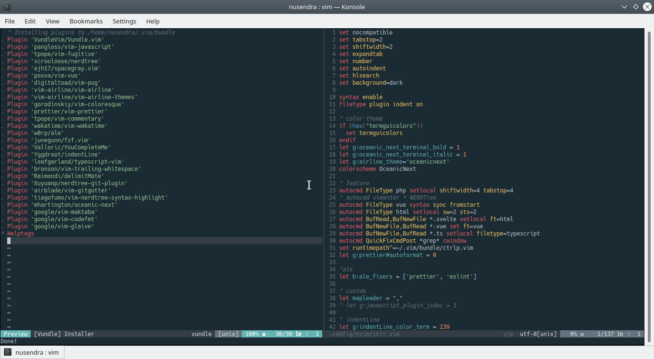This screenshot has height=359, width=654.
Task: Click the Plugin 'gorodinskiy/vim-coloresque' line
Action: click(66, 104)
